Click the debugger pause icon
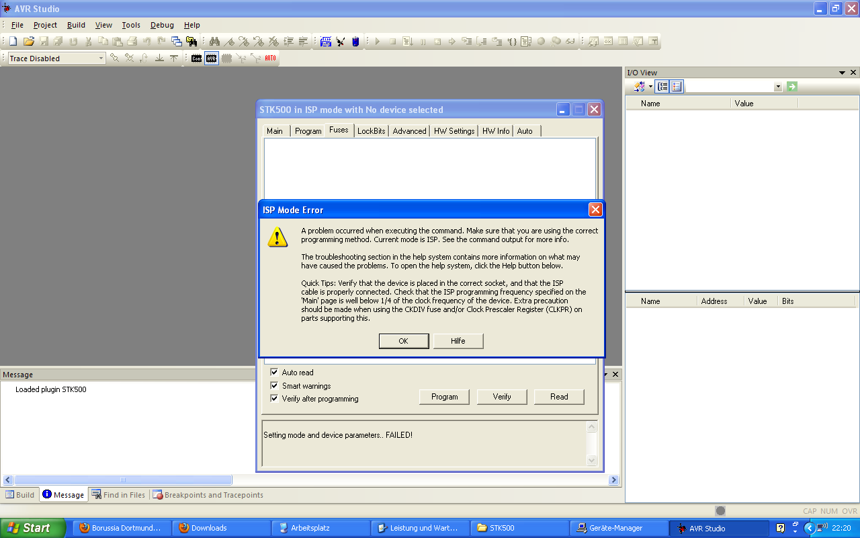This screenshot has height=538, width=860. pyautogui.click(x=423, y=42)
